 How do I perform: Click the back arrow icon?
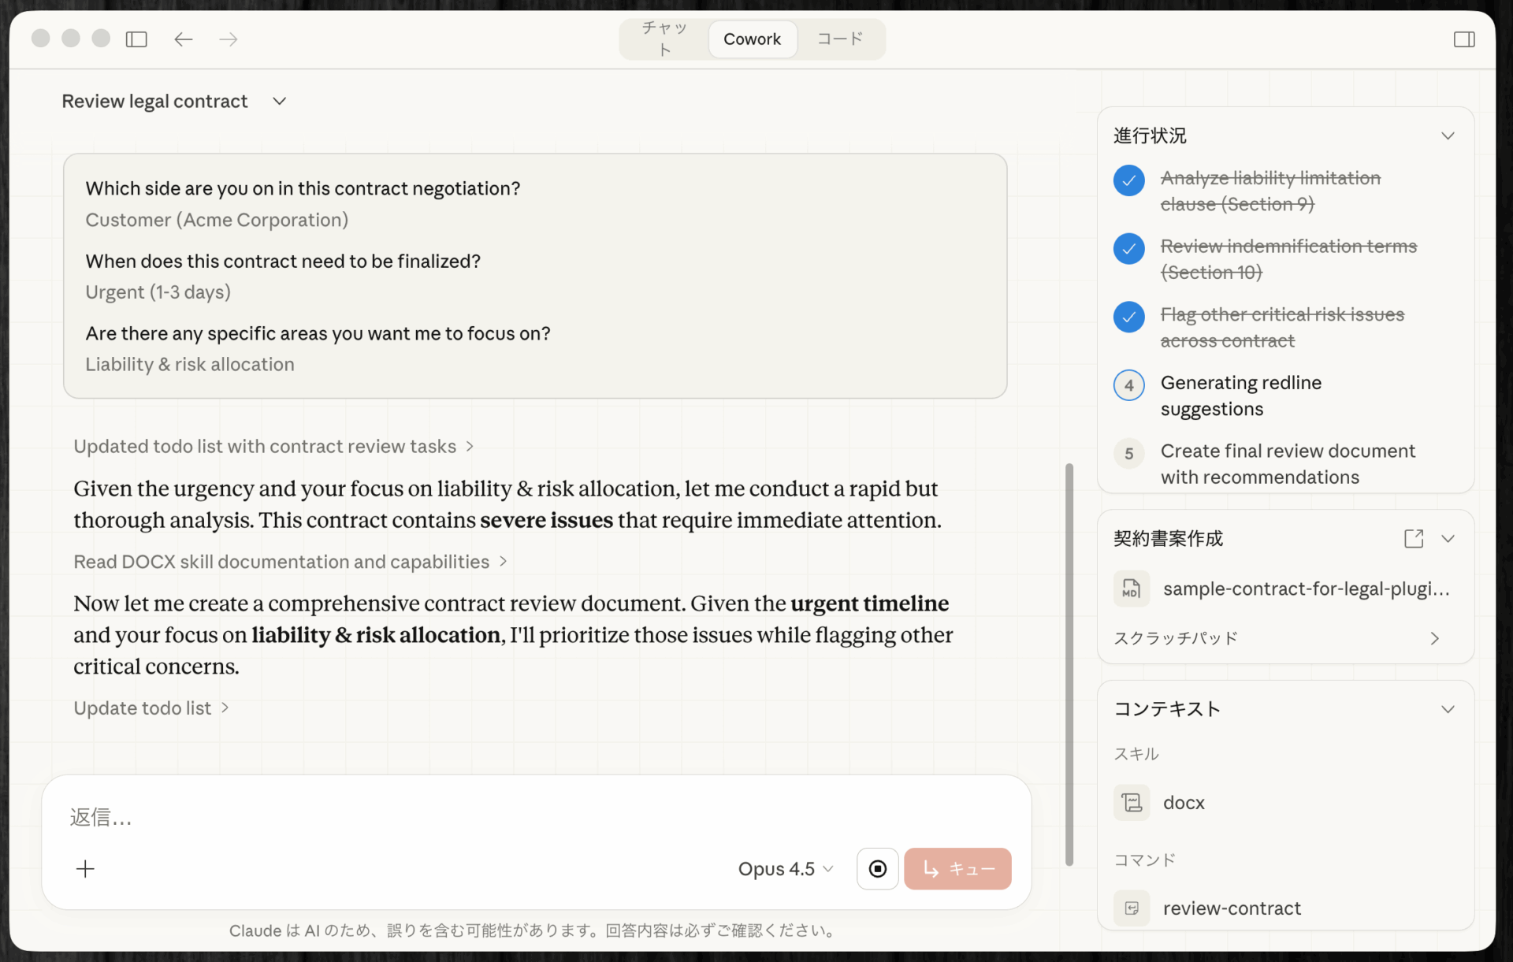[x=183, y=39]
